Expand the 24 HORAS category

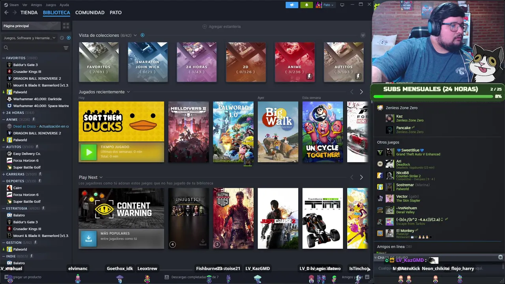tap(4, 112)
